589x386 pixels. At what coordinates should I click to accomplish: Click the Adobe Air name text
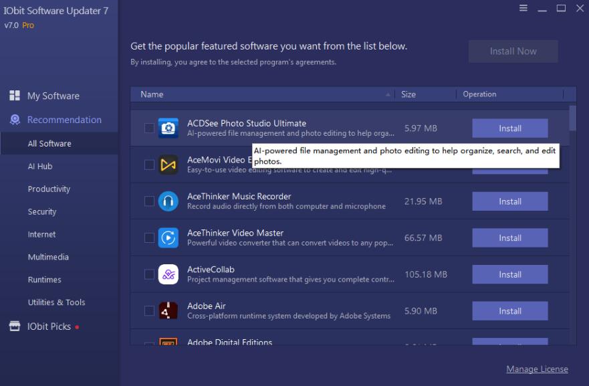[206, 306]
